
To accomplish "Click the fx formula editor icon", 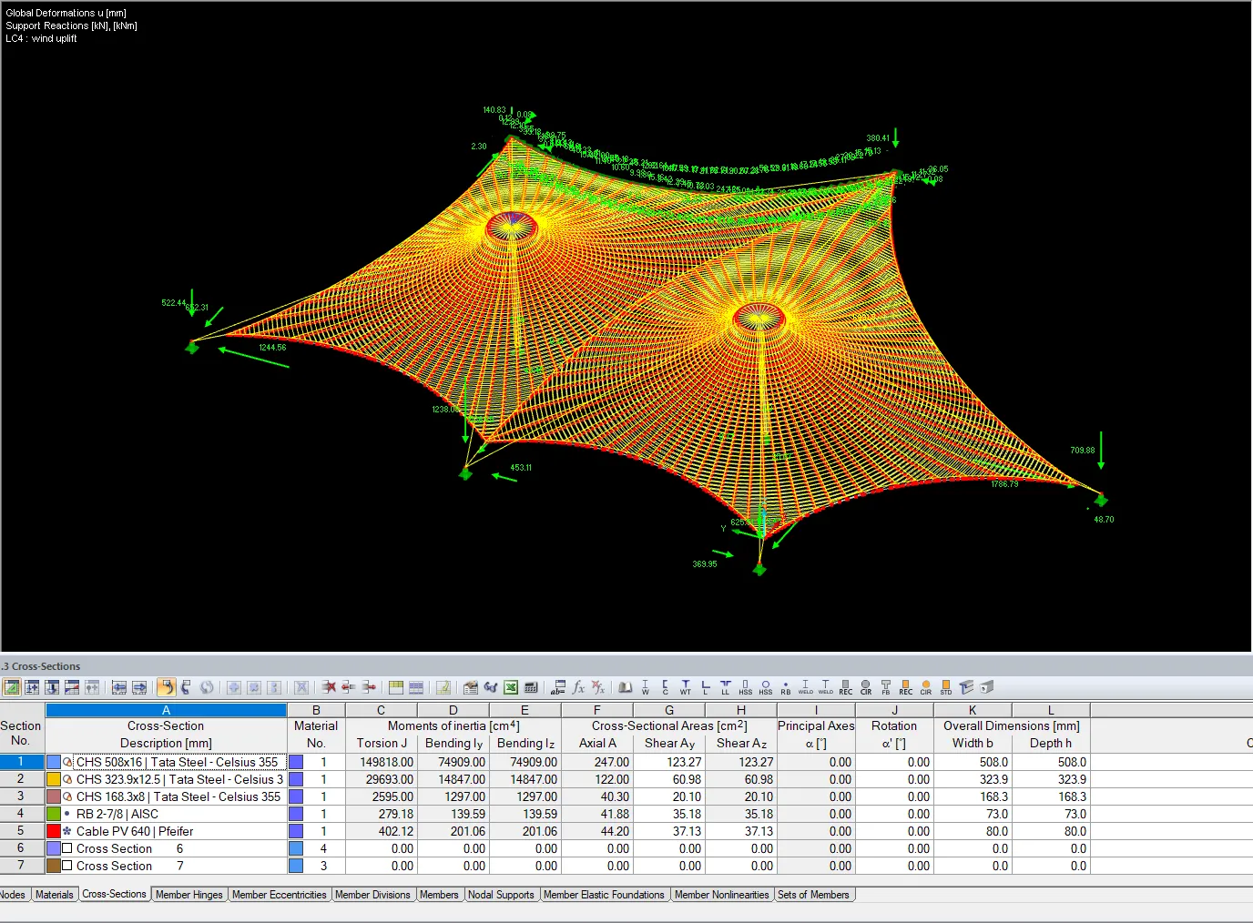I will pyautogui.click(x=578, y=687).
